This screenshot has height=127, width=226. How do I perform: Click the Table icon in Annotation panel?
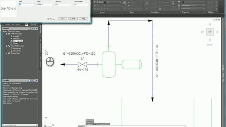tap(160, 9)
